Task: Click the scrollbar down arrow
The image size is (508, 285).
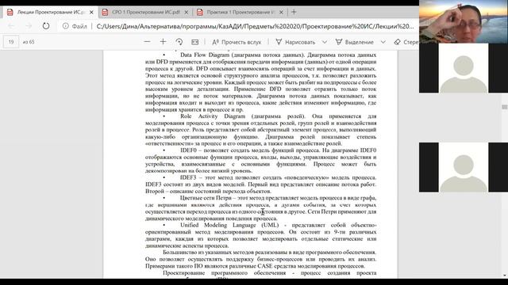Action: (x=505, y=275)
